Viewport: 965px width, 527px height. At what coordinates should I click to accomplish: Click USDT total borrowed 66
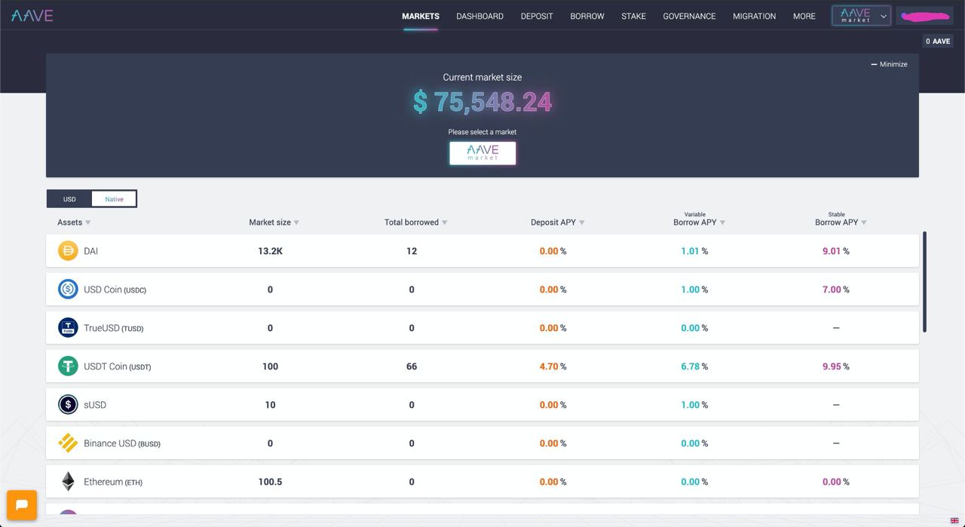[x=412, y=366]
